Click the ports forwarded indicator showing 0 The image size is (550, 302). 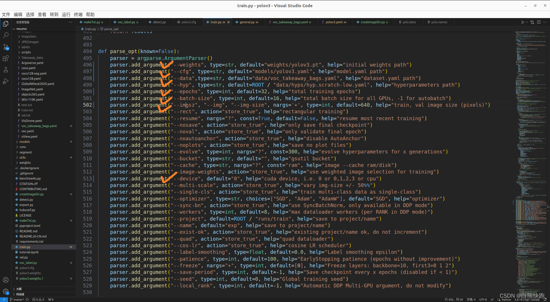click(51, 299)
